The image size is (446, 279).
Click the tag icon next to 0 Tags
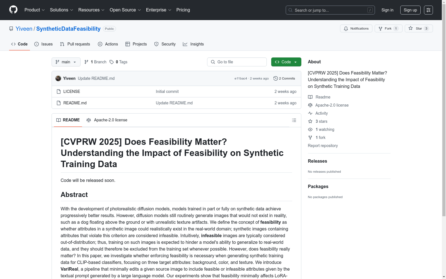[111, 62]
